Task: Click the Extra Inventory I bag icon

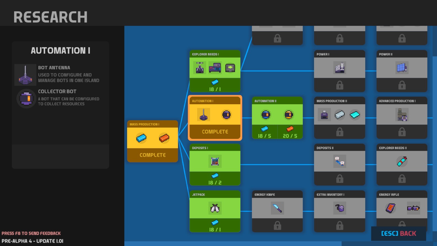Action: pos(340,208)
